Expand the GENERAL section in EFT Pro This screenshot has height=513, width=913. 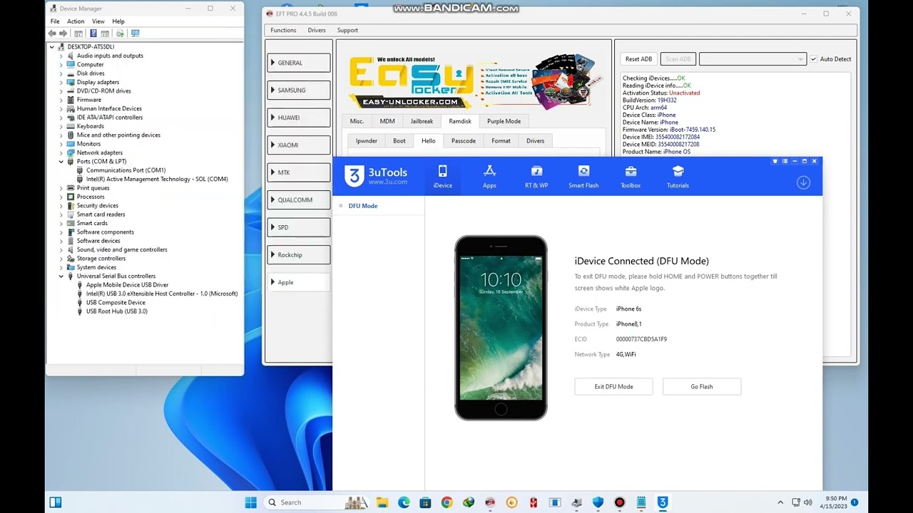click(298, 63)
